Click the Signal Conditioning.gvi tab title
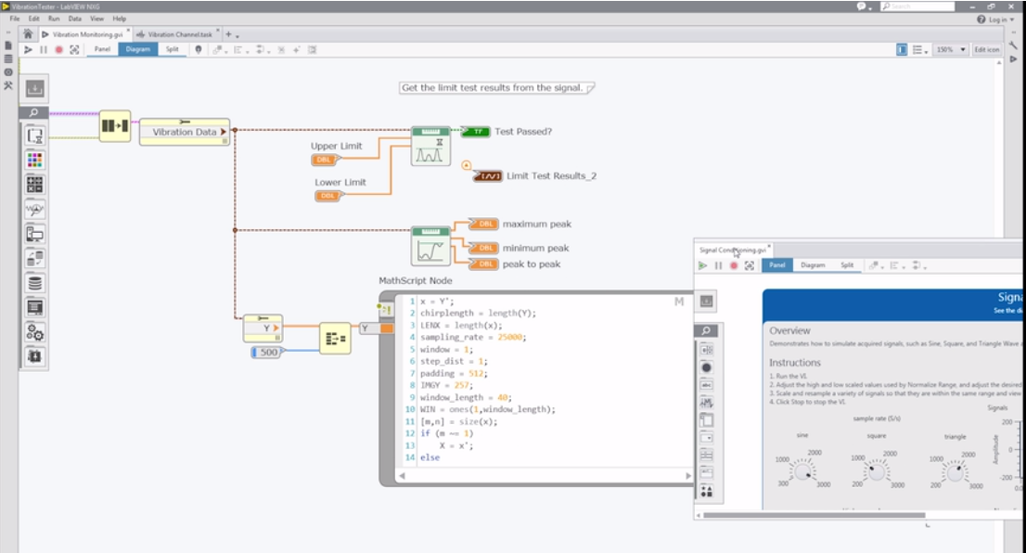1026x553 pixels. (732, 250)
